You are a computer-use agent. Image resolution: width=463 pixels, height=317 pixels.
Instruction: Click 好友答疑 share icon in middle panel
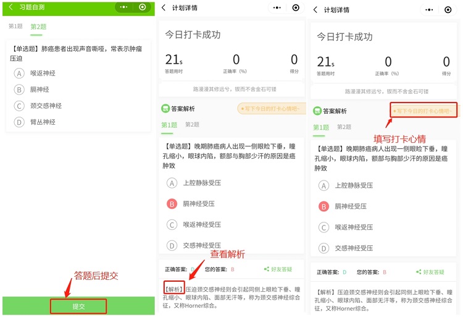[x=267, y=269]
